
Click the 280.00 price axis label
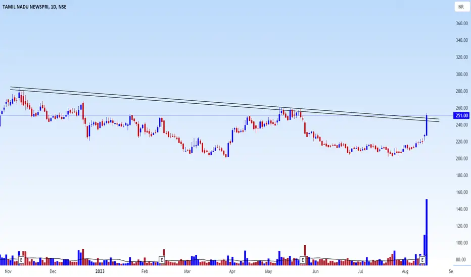tap(462, 91)
